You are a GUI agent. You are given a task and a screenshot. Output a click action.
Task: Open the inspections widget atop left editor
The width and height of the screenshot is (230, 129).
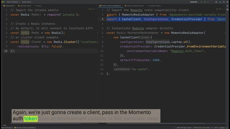[x=93, y=9]
